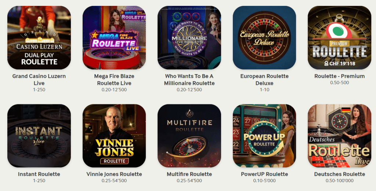Launch Mega Fire Blaze Roulette Live game image

coord(114,38)
